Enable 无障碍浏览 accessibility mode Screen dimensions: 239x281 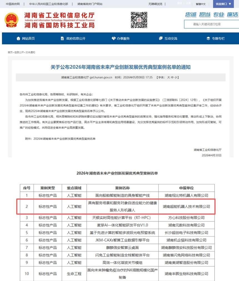tap(155, 4)
